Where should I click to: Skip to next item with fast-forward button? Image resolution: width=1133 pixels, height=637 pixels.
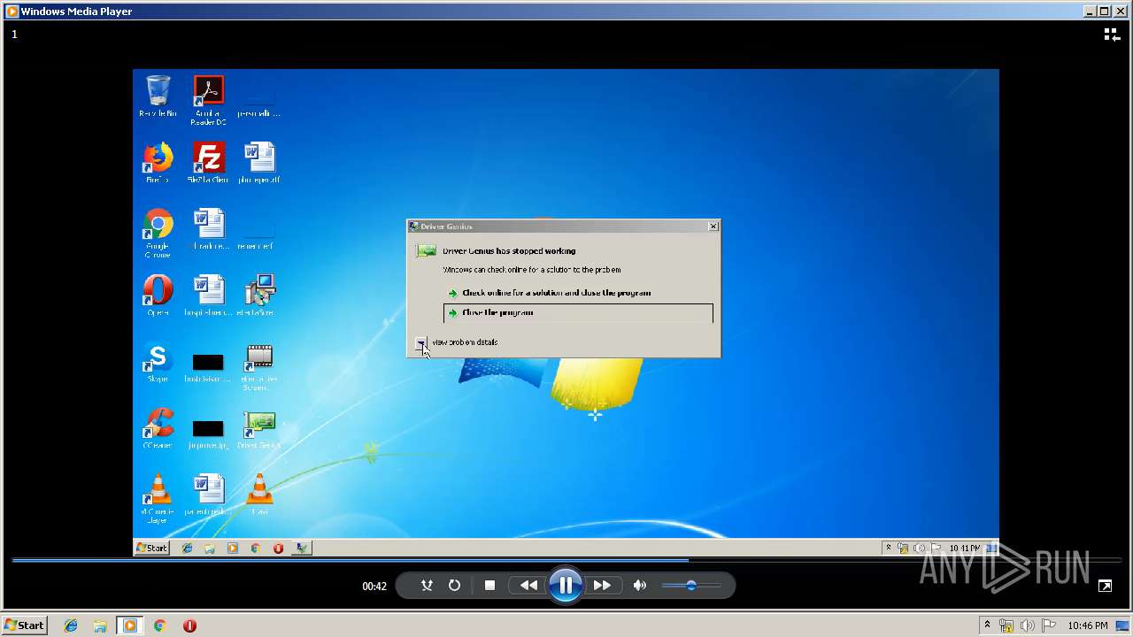pos(602,585)
